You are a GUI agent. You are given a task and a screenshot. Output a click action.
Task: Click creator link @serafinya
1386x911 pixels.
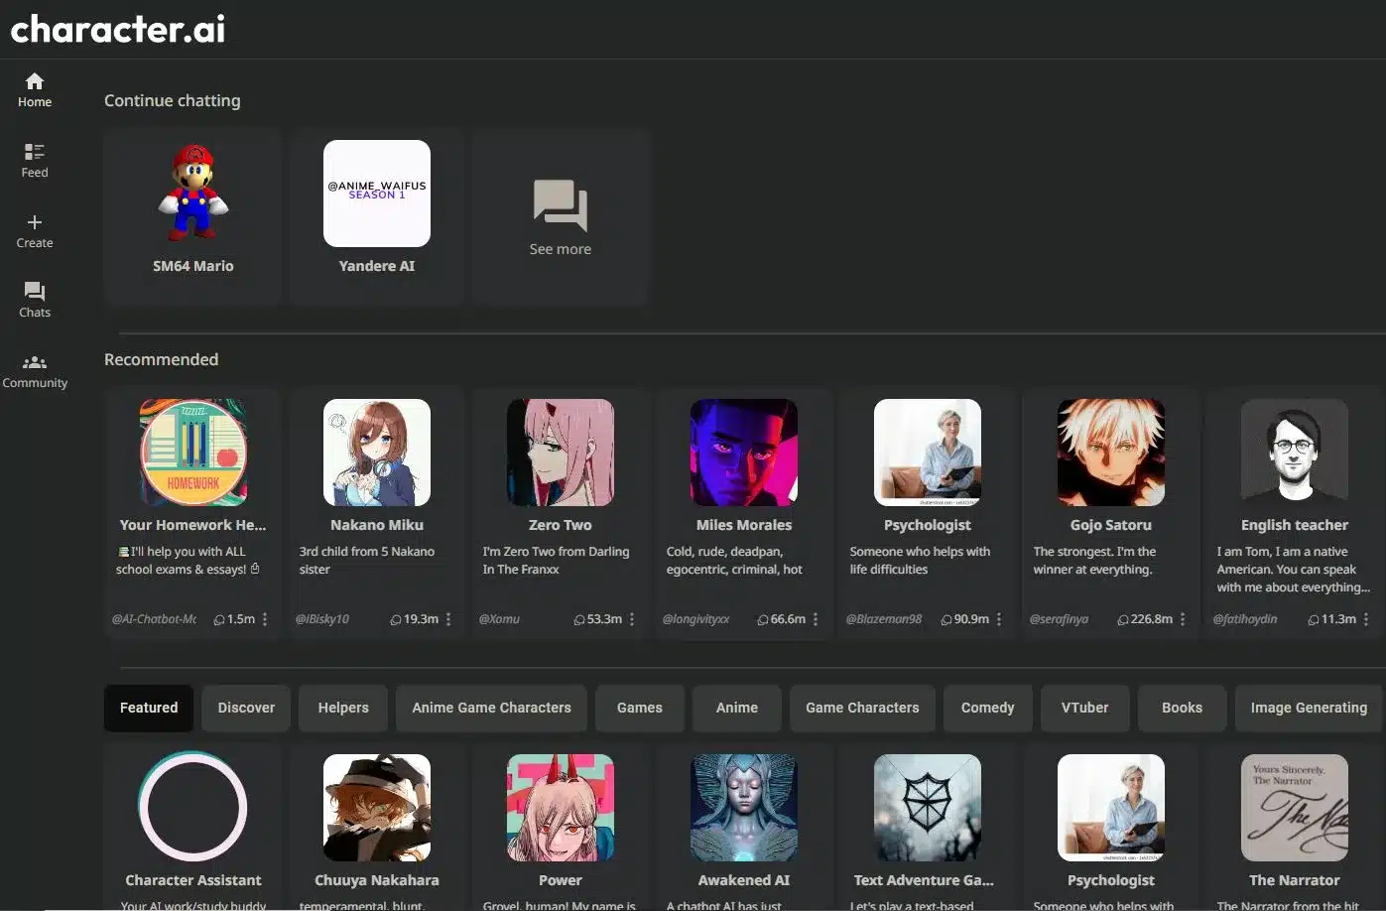(1059, 619)
